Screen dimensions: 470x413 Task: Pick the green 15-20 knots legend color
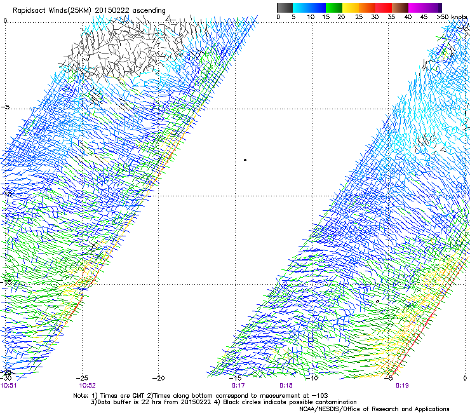tap(334, 8)
